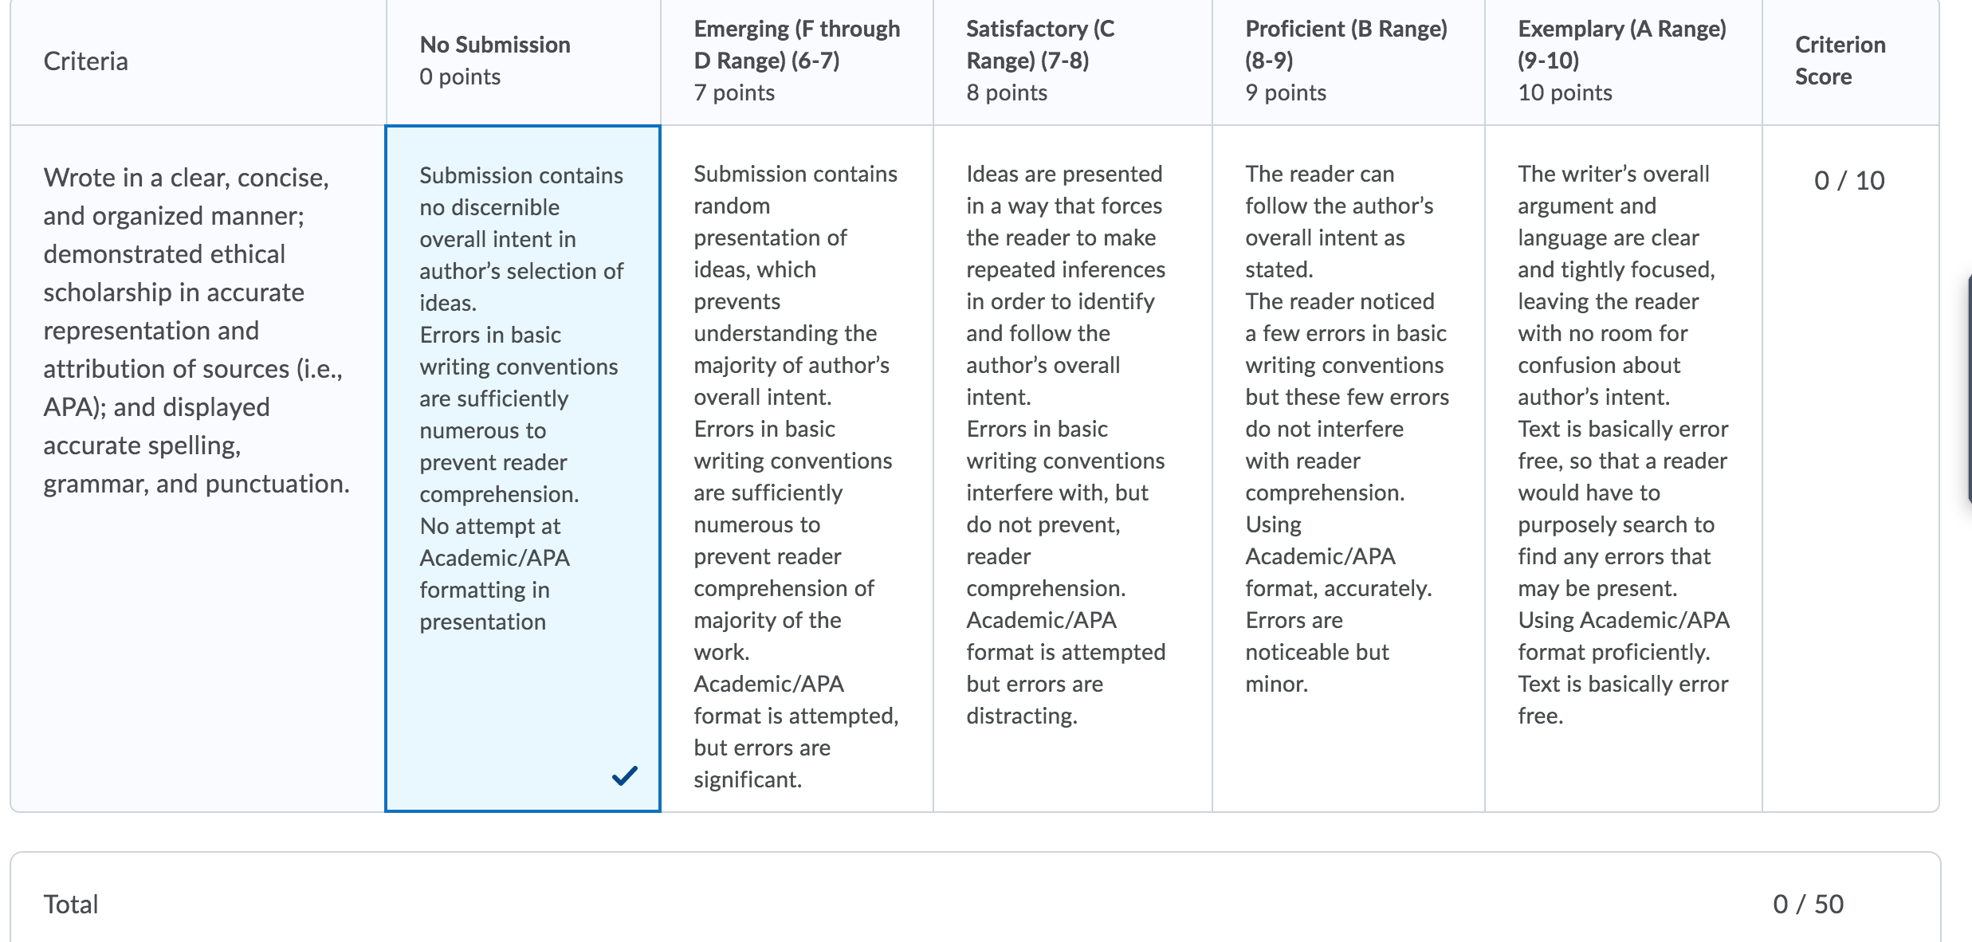Select the No Submission level cell
Screen dimensions: 1972x942
(x=523, y=469)
